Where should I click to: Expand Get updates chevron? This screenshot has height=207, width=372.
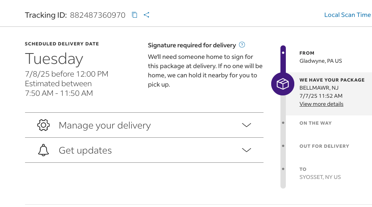point(247,150)
